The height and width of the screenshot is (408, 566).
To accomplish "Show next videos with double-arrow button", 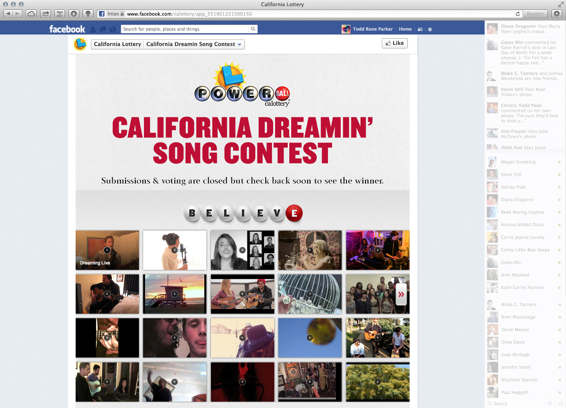I will point(401,294).
